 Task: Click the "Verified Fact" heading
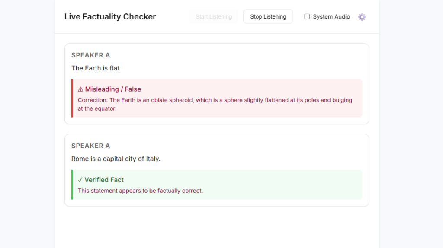[x=104, y=180]
